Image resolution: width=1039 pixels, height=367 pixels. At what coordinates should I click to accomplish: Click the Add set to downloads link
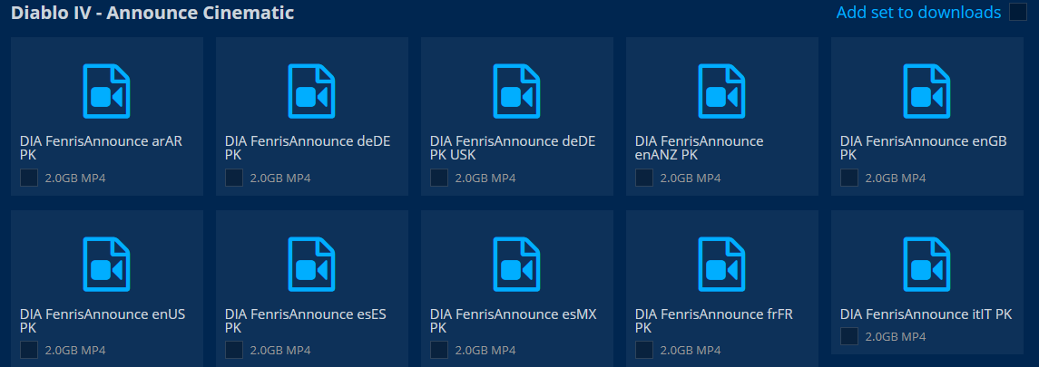[918, 13]
